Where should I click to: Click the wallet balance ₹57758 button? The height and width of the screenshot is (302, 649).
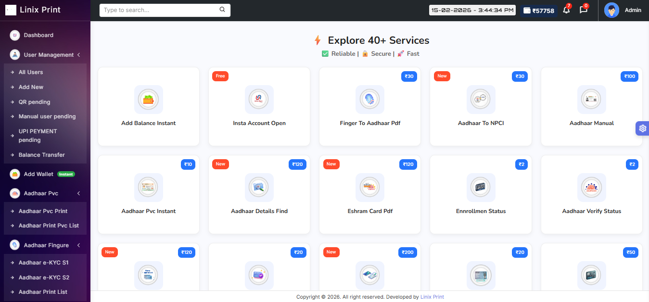[539, 11]
